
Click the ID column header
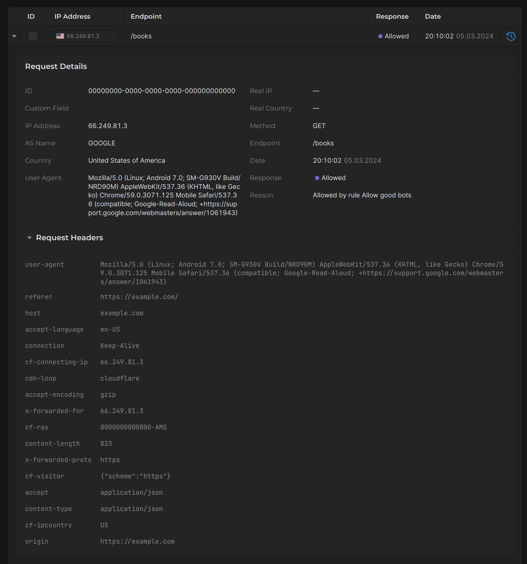click(x=31, y=16)
